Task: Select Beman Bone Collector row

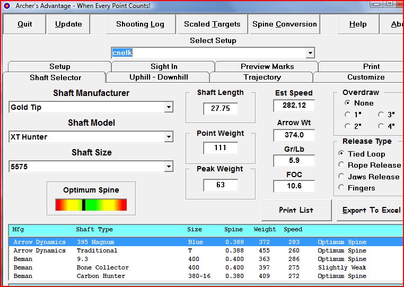Action: (206, 267)
